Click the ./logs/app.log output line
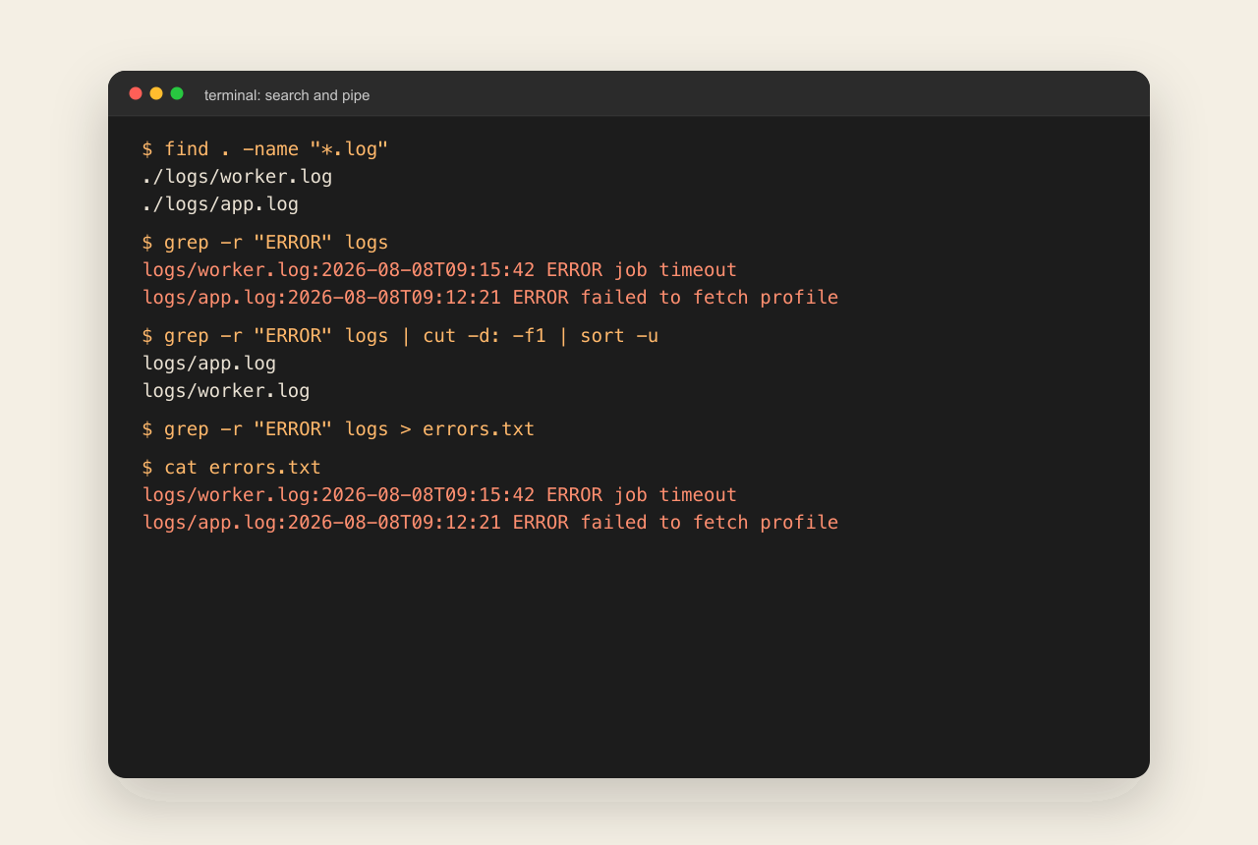 [x=220, y=204]
